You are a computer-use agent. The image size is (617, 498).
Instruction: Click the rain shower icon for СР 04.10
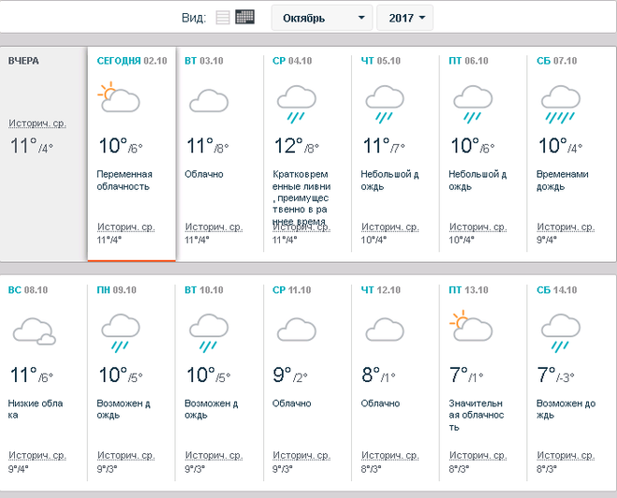[296, 103]
